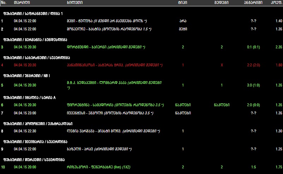Select group heading "ფეხბურთი / თურქეთი / სუპერლიგა"

pyautogui.click(x=34, y=160)
